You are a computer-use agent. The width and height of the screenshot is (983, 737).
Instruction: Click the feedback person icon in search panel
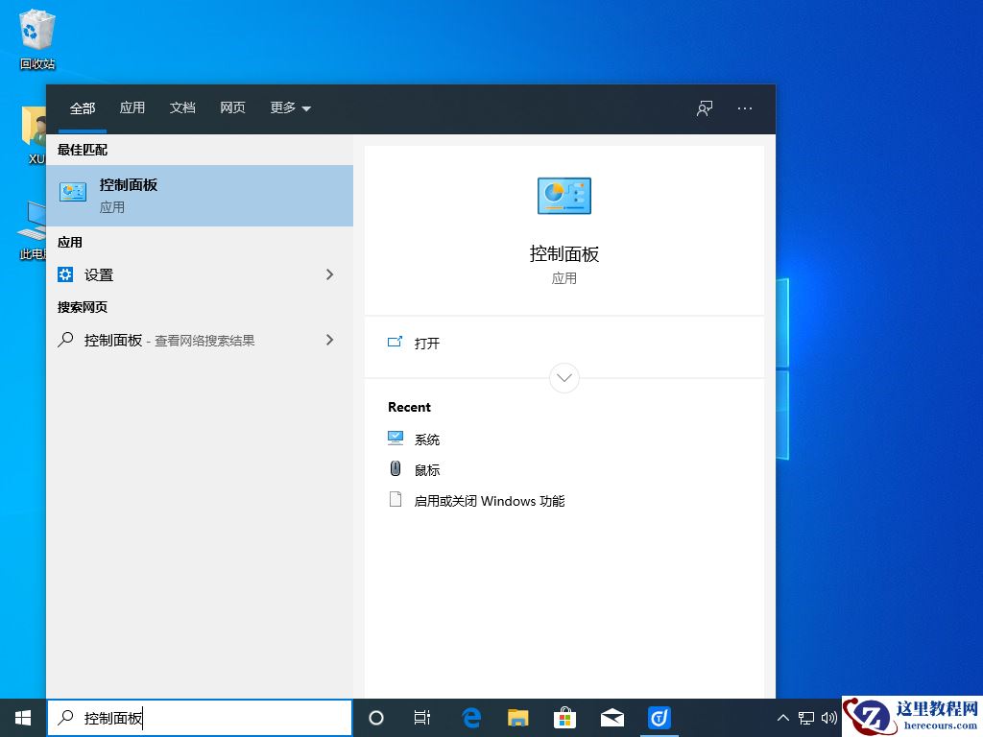click(704, 108)
